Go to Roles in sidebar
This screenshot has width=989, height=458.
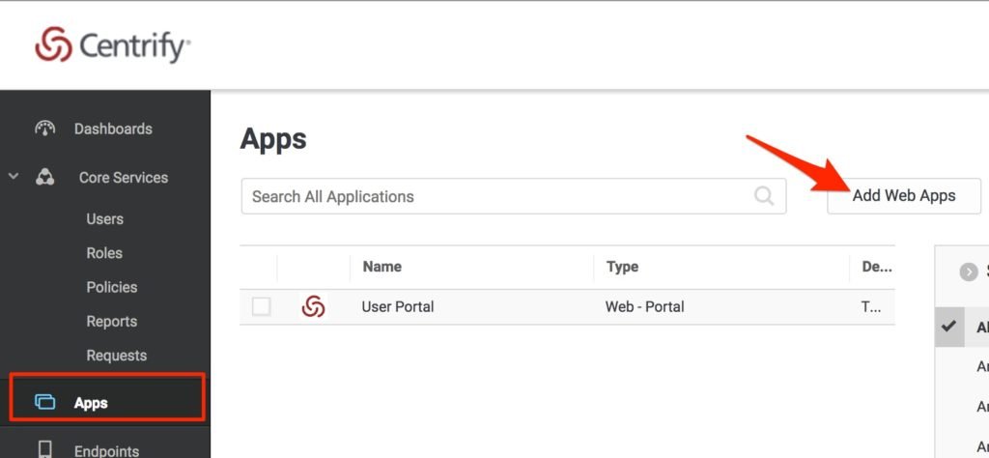click(x=104, y=253)
